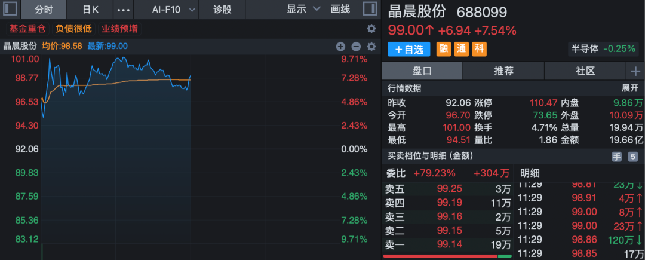Click the 科 badge icon

pyautogui.click(x=479, y=49)
